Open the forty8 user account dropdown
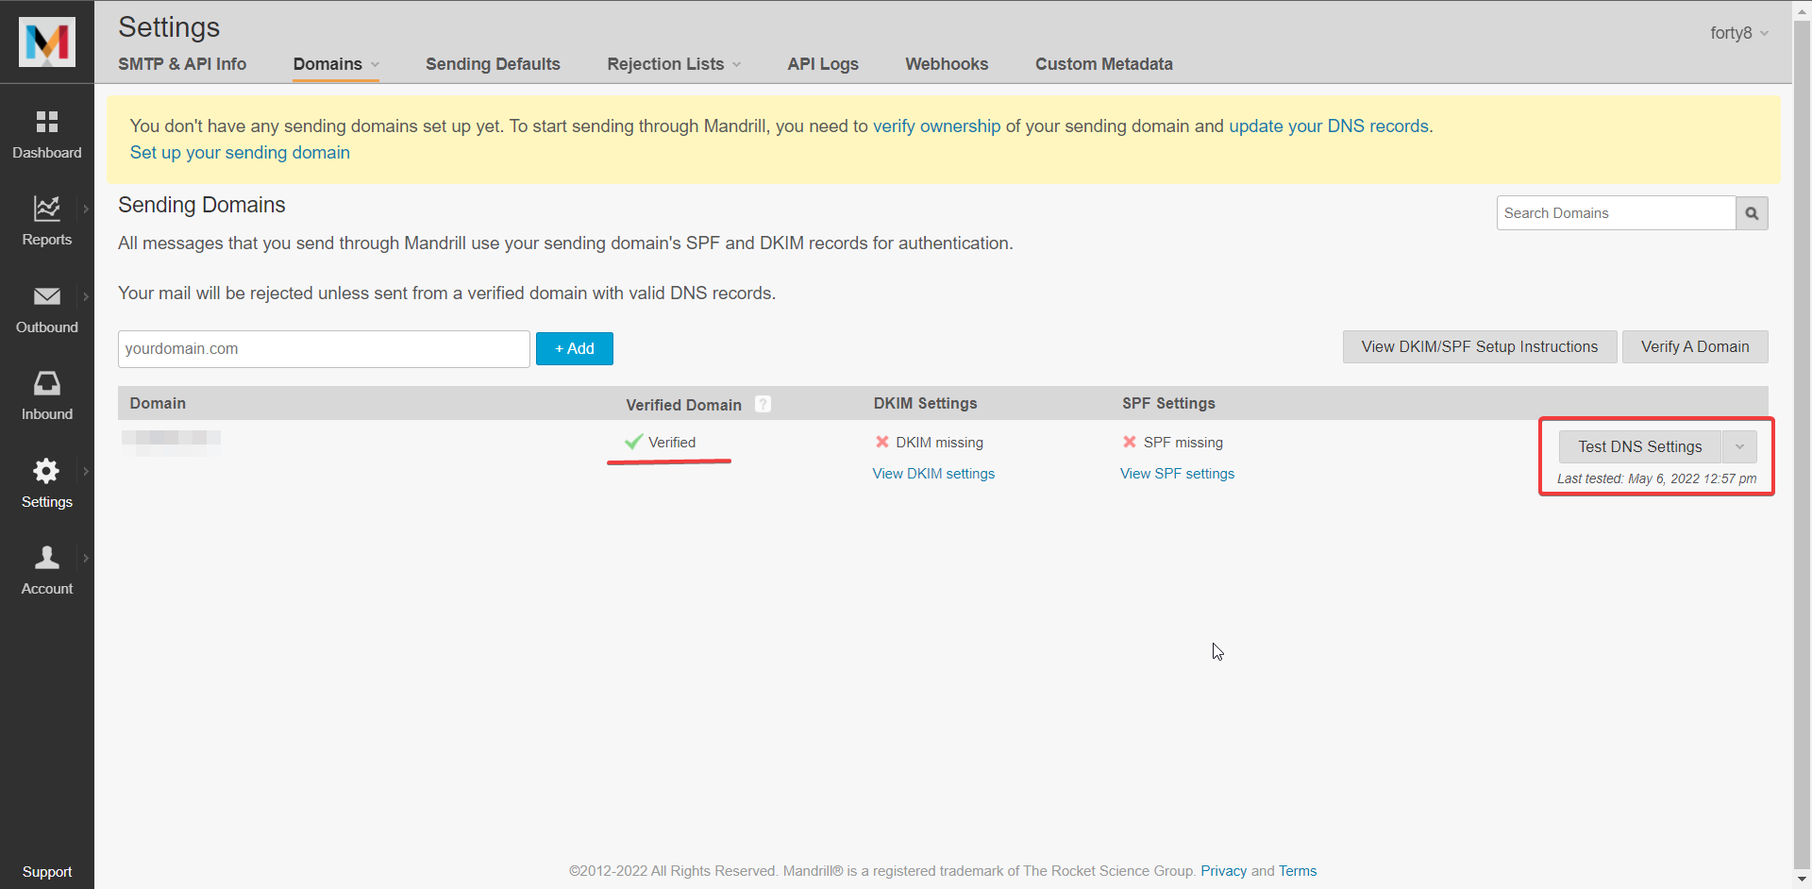 [x=1739, y=33]
